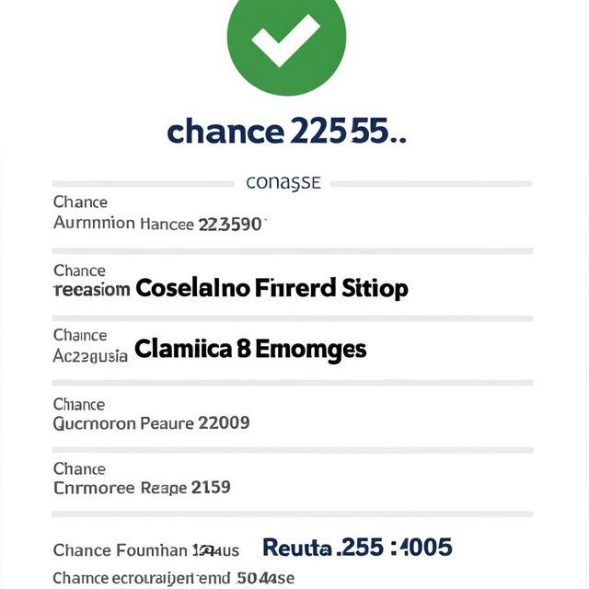Click the Chance label above Qucmoron Peaure

pyautogui.click(x=79, y=405)
